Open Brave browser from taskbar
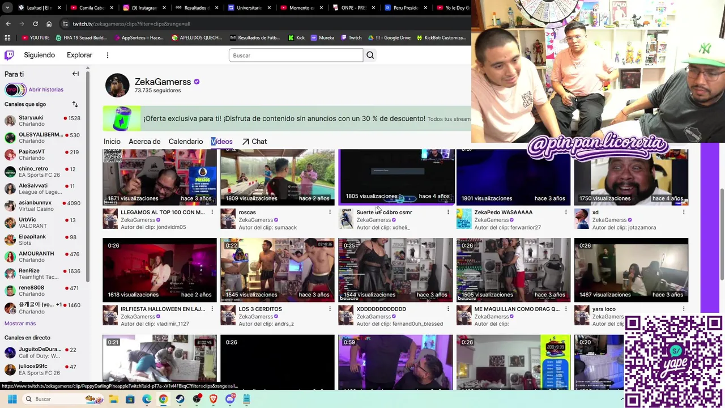The width and height of the screenshot is (725, 408). click(213, 399)
